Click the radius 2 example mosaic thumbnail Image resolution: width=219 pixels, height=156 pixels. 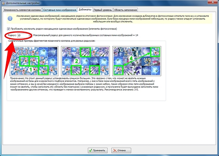[85, 61]
